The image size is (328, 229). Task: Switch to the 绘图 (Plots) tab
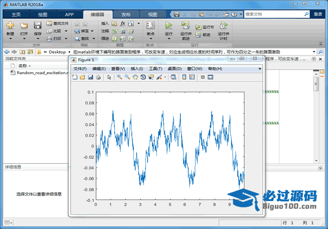point(43,14)
